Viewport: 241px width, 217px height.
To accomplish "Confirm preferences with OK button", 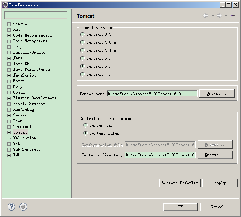I will tap(180, 207).
